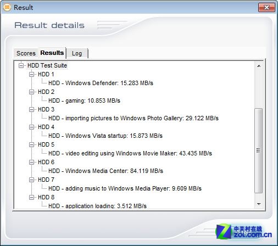Collapse the HDD 3 node
The height and width of the screenshot is (246, 278).
(x=32, y=109)
